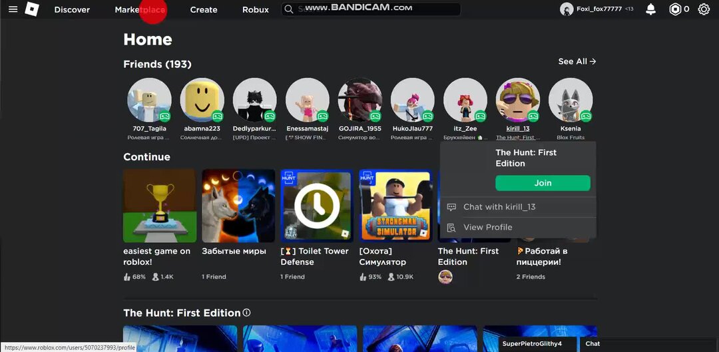Viewport: 719px width, 352px height.
Task: Open Забытые миры wolves game thumbnail
Action: (238, 206)
